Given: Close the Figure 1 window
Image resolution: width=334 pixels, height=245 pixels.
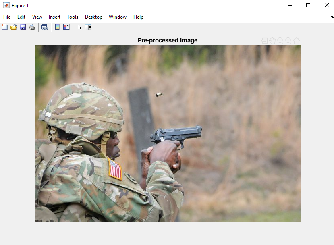Looking at the screenshot, I should 326,5.
